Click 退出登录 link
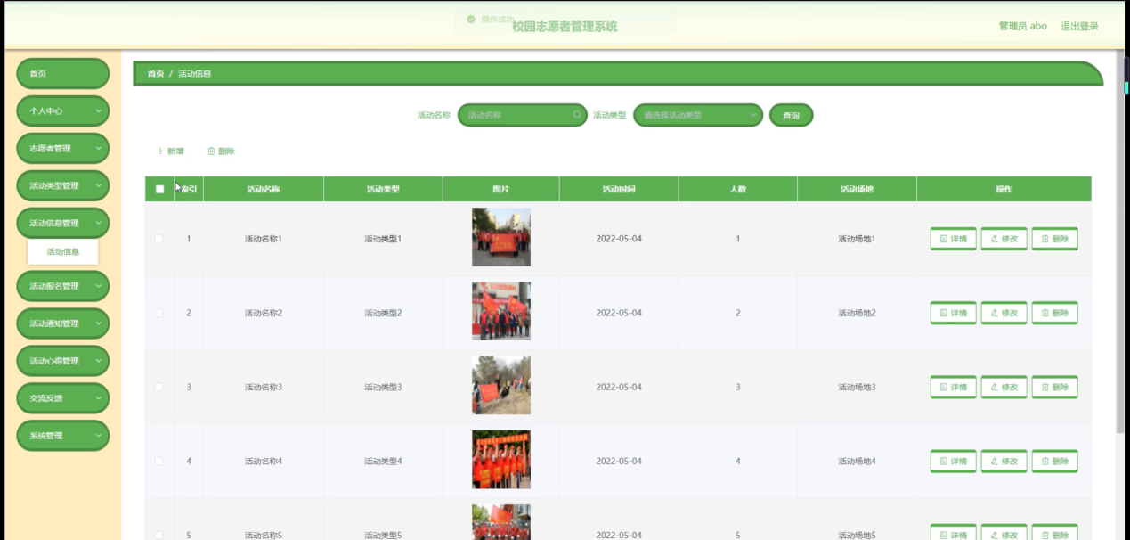The width and height of the screenshot is (1130, 540). coord(1079,27)
